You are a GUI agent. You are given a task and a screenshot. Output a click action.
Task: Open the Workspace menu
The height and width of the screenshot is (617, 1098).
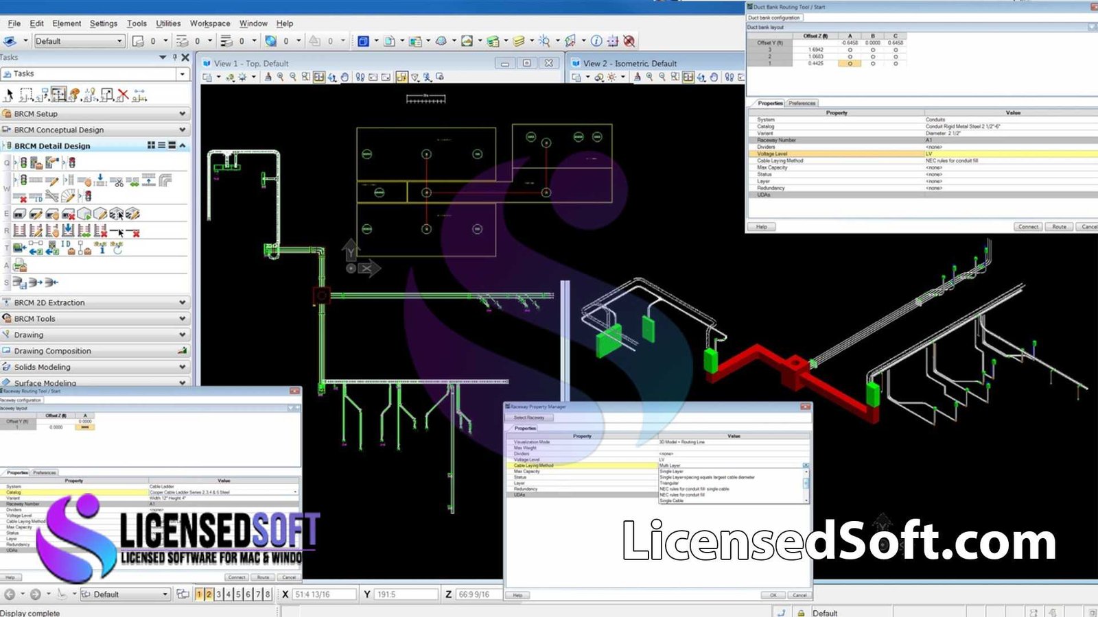[210, 23]
